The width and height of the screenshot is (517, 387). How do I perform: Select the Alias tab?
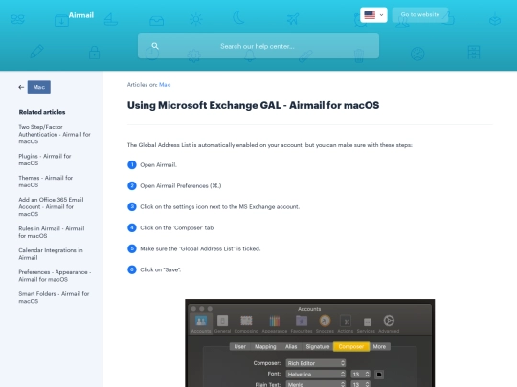pyautogui.click(x=291, y=347)
